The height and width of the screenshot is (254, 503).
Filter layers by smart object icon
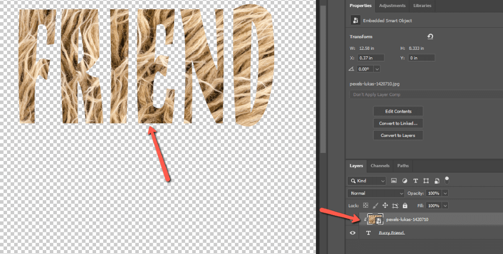(437, 181)
